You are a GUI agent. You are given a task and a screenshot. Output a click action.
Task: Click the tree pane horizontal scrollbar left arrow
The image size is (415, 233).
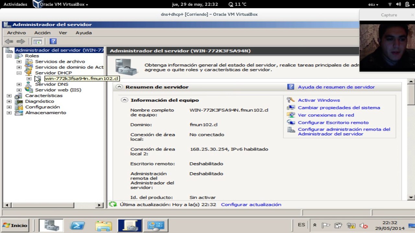[x=6, y=205]
